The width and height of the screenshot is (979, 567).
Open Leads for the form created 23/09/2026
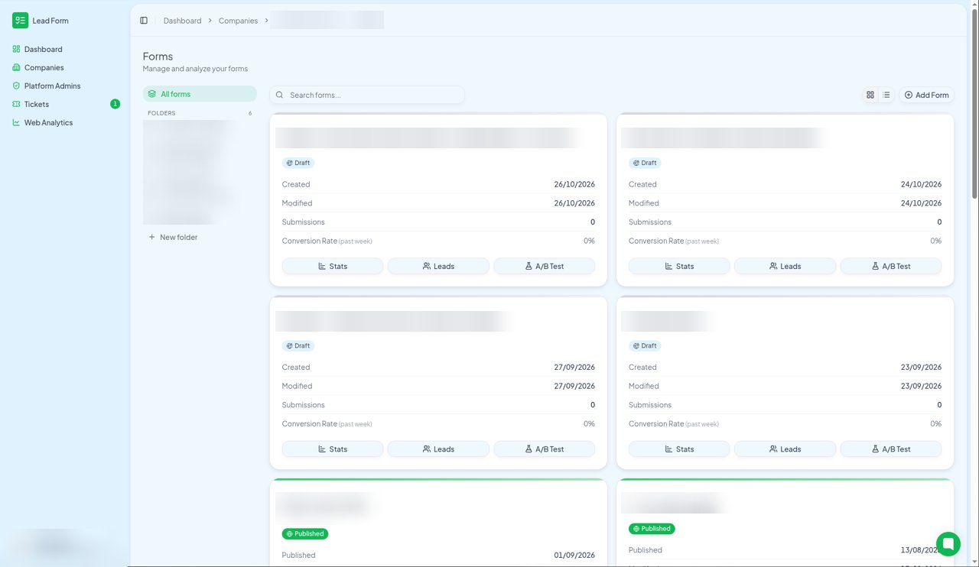pos(785,449)
